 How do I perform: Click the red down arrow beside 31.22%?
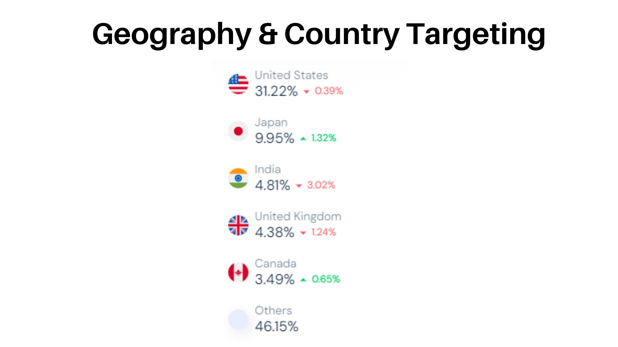(306, 92)
